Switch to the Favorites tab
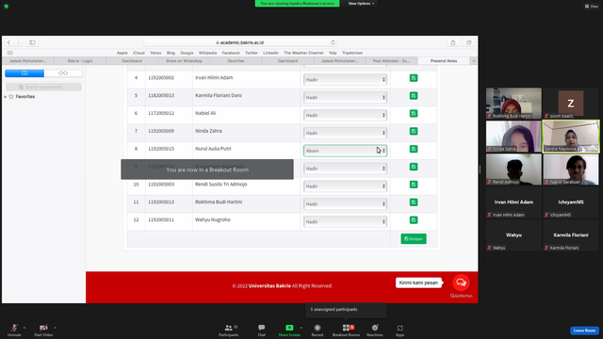 click(236, 60)
